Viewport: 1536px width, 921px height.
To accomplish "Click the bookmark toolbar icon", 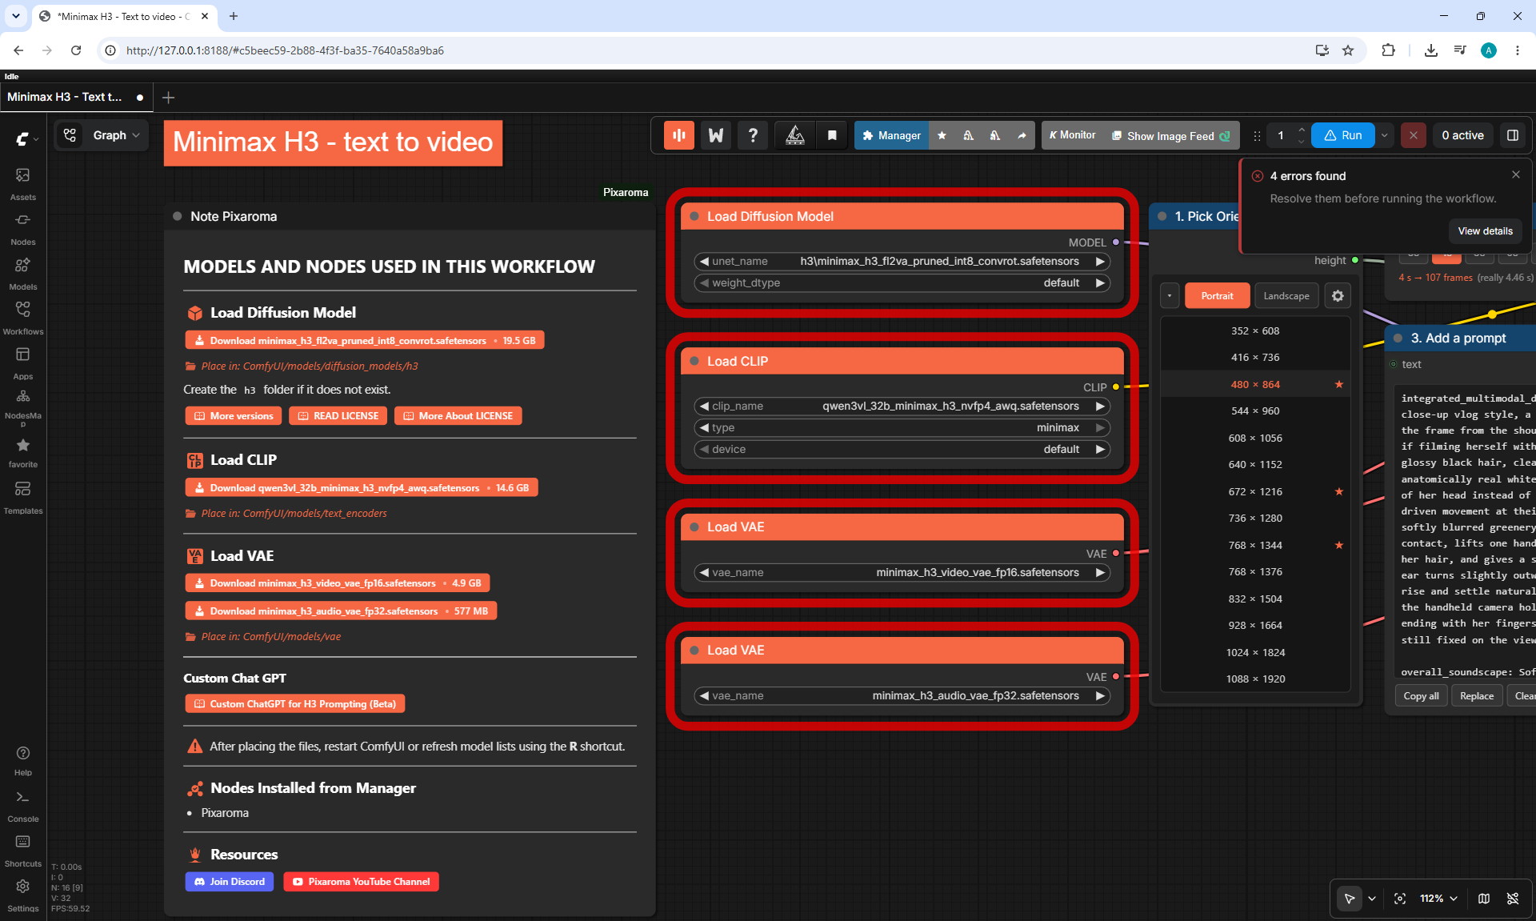I will click(832, 135).
